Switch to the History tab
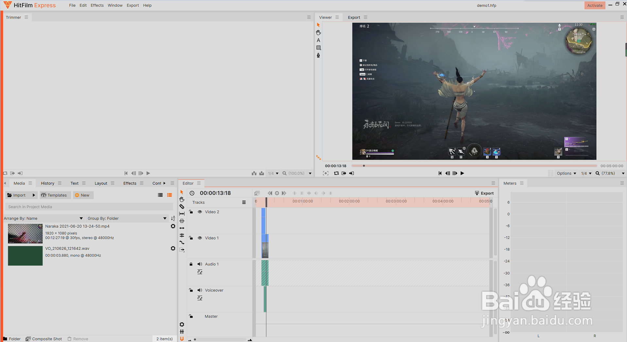Viewport: 627px width, 342px height. pos(48,183)
